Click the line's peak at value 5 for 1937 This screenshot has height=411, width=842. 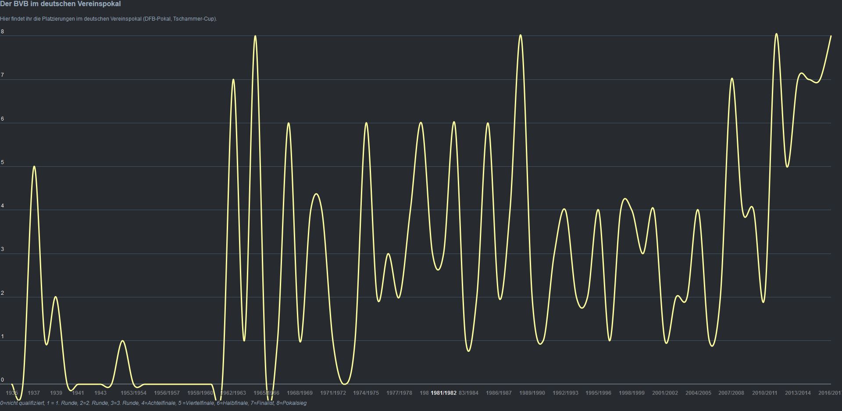(34, 167)
